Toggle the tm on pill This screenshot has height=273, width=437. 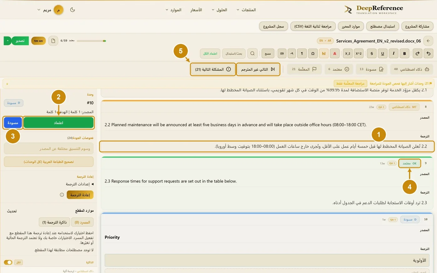[38, 41]
